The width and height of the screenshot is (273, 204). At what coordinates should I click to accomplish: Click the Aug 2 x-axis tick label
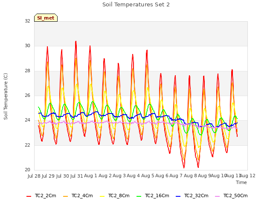(105, 176)
